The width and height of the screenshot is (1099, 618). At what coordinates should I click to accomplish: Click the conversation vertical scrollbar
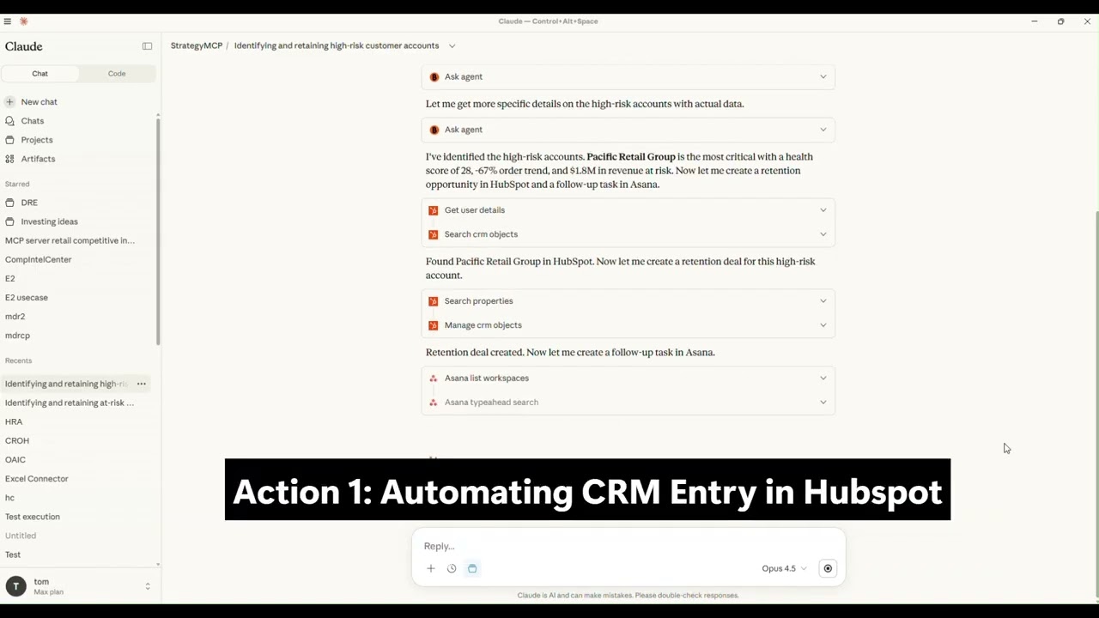[1096, 403]
